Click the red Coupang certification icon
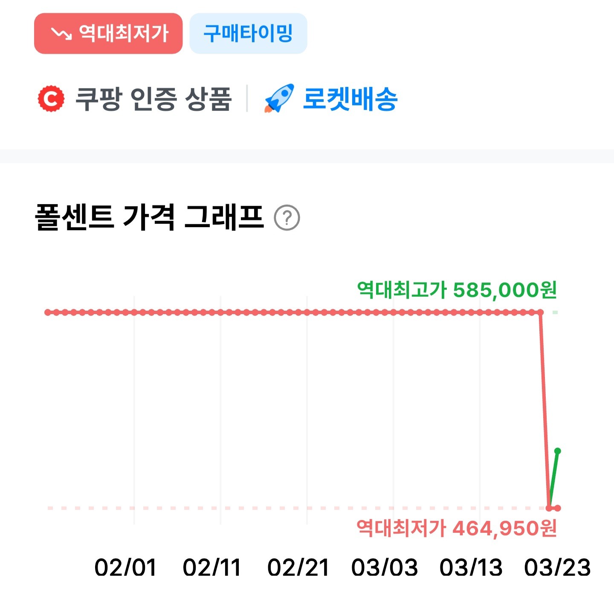614x592 pixels. (x=51, y=99)
